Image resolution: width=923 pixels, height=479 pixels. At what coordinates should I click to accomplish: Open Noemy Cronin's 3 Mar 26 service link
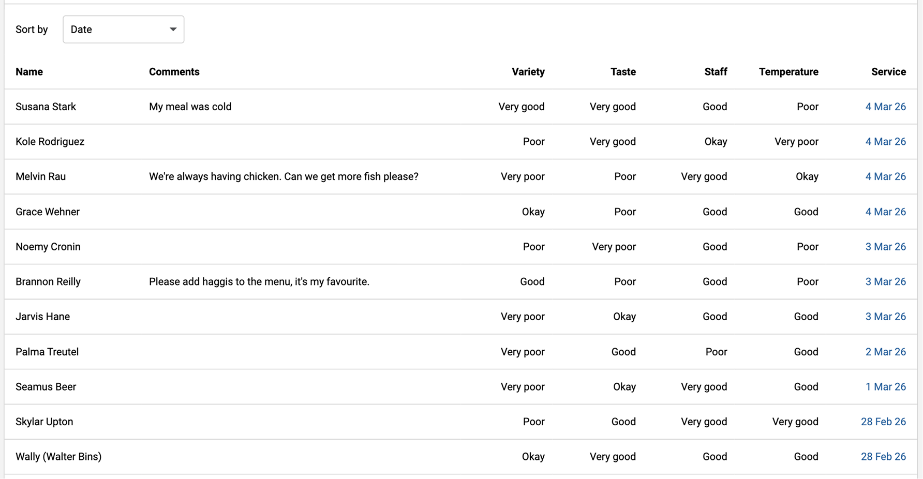(885, 247)
